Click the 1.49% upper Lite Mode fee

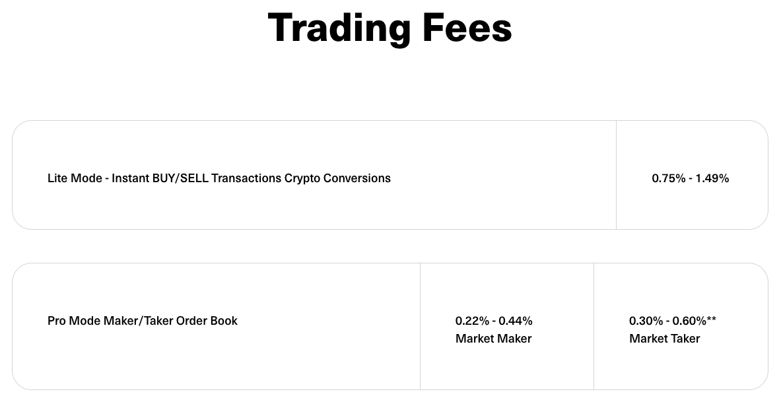[x=712, y=178]
